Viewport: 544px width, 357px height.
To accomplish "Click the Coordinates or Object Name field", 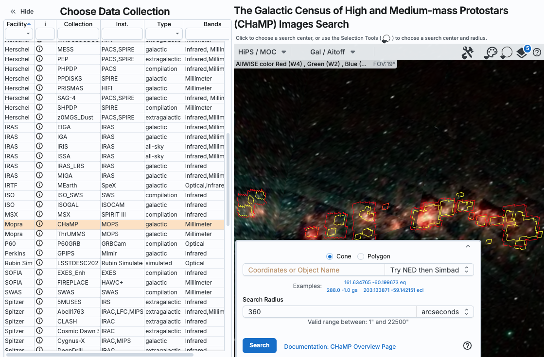I will (x=313, y=270).
